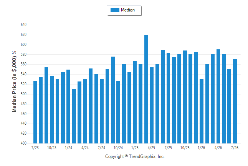Click the Median Price axis title
Image resolution: width=248 pixels, height=166 pixels.
coord(14,81)
